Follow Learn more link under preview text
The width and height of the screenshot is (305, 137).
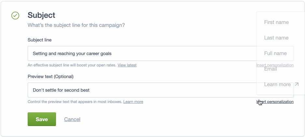tap(133, 102)
